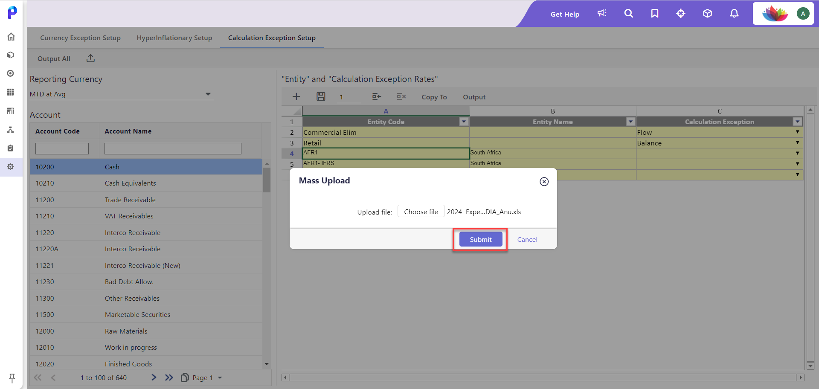Click Copy To in grid toolbar
819x389 pixels.
click(x=434, y=97)
